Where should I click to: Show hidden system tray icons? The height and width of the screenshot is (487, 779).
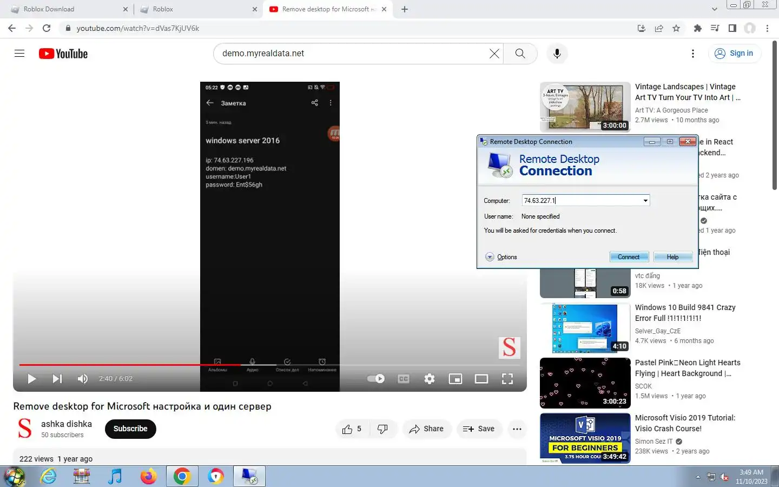pos(698,477)
